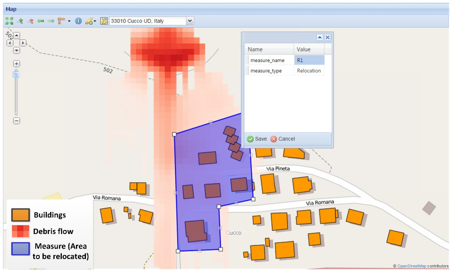Select the zoom out magnifier tool
This screenshot has width=452, height=274.
click(x=30, y=21)
